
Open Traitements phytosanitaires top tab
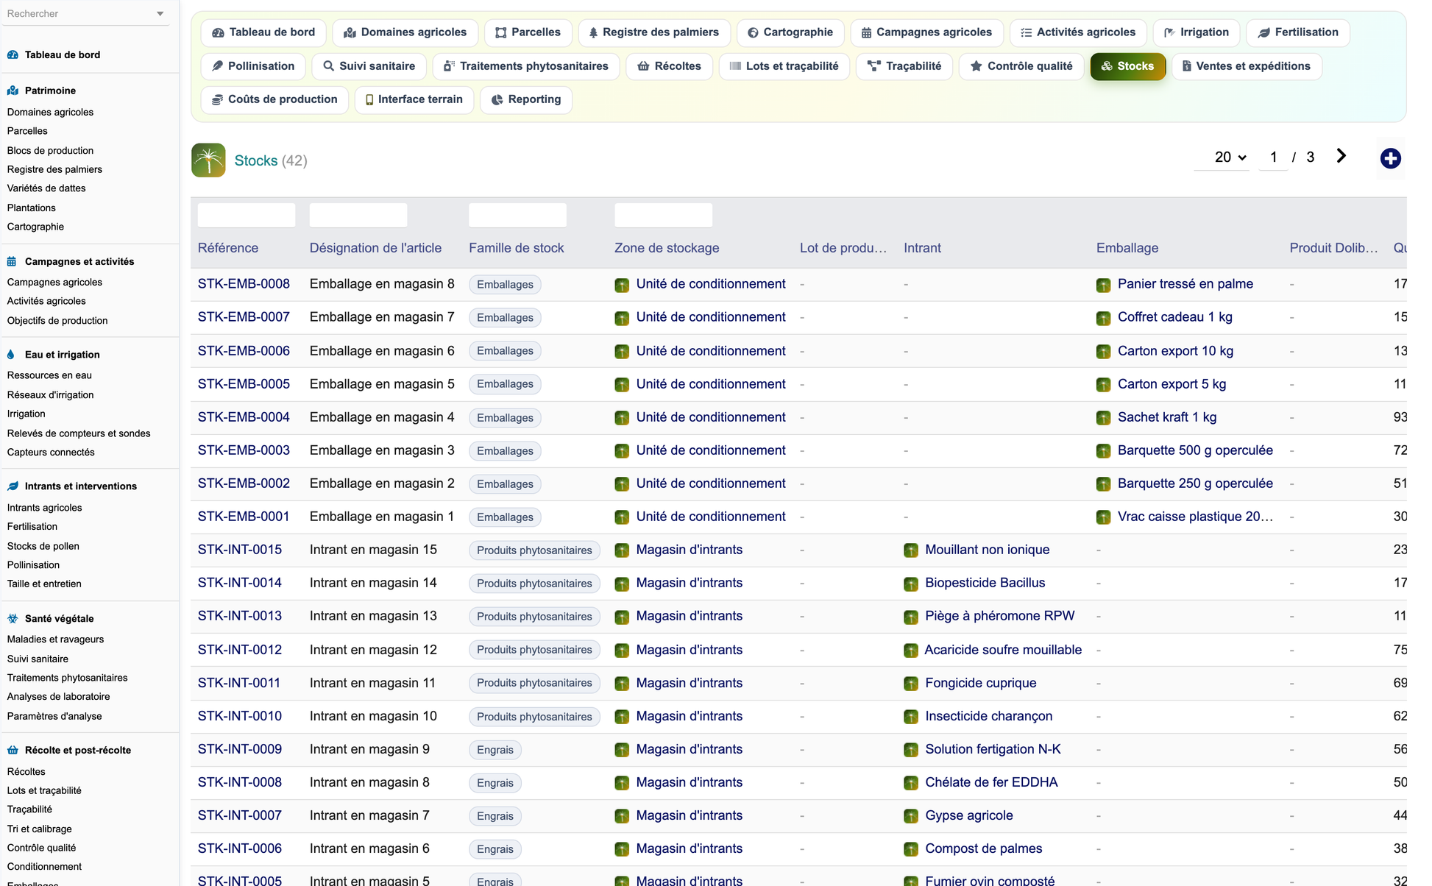point(525,66)
